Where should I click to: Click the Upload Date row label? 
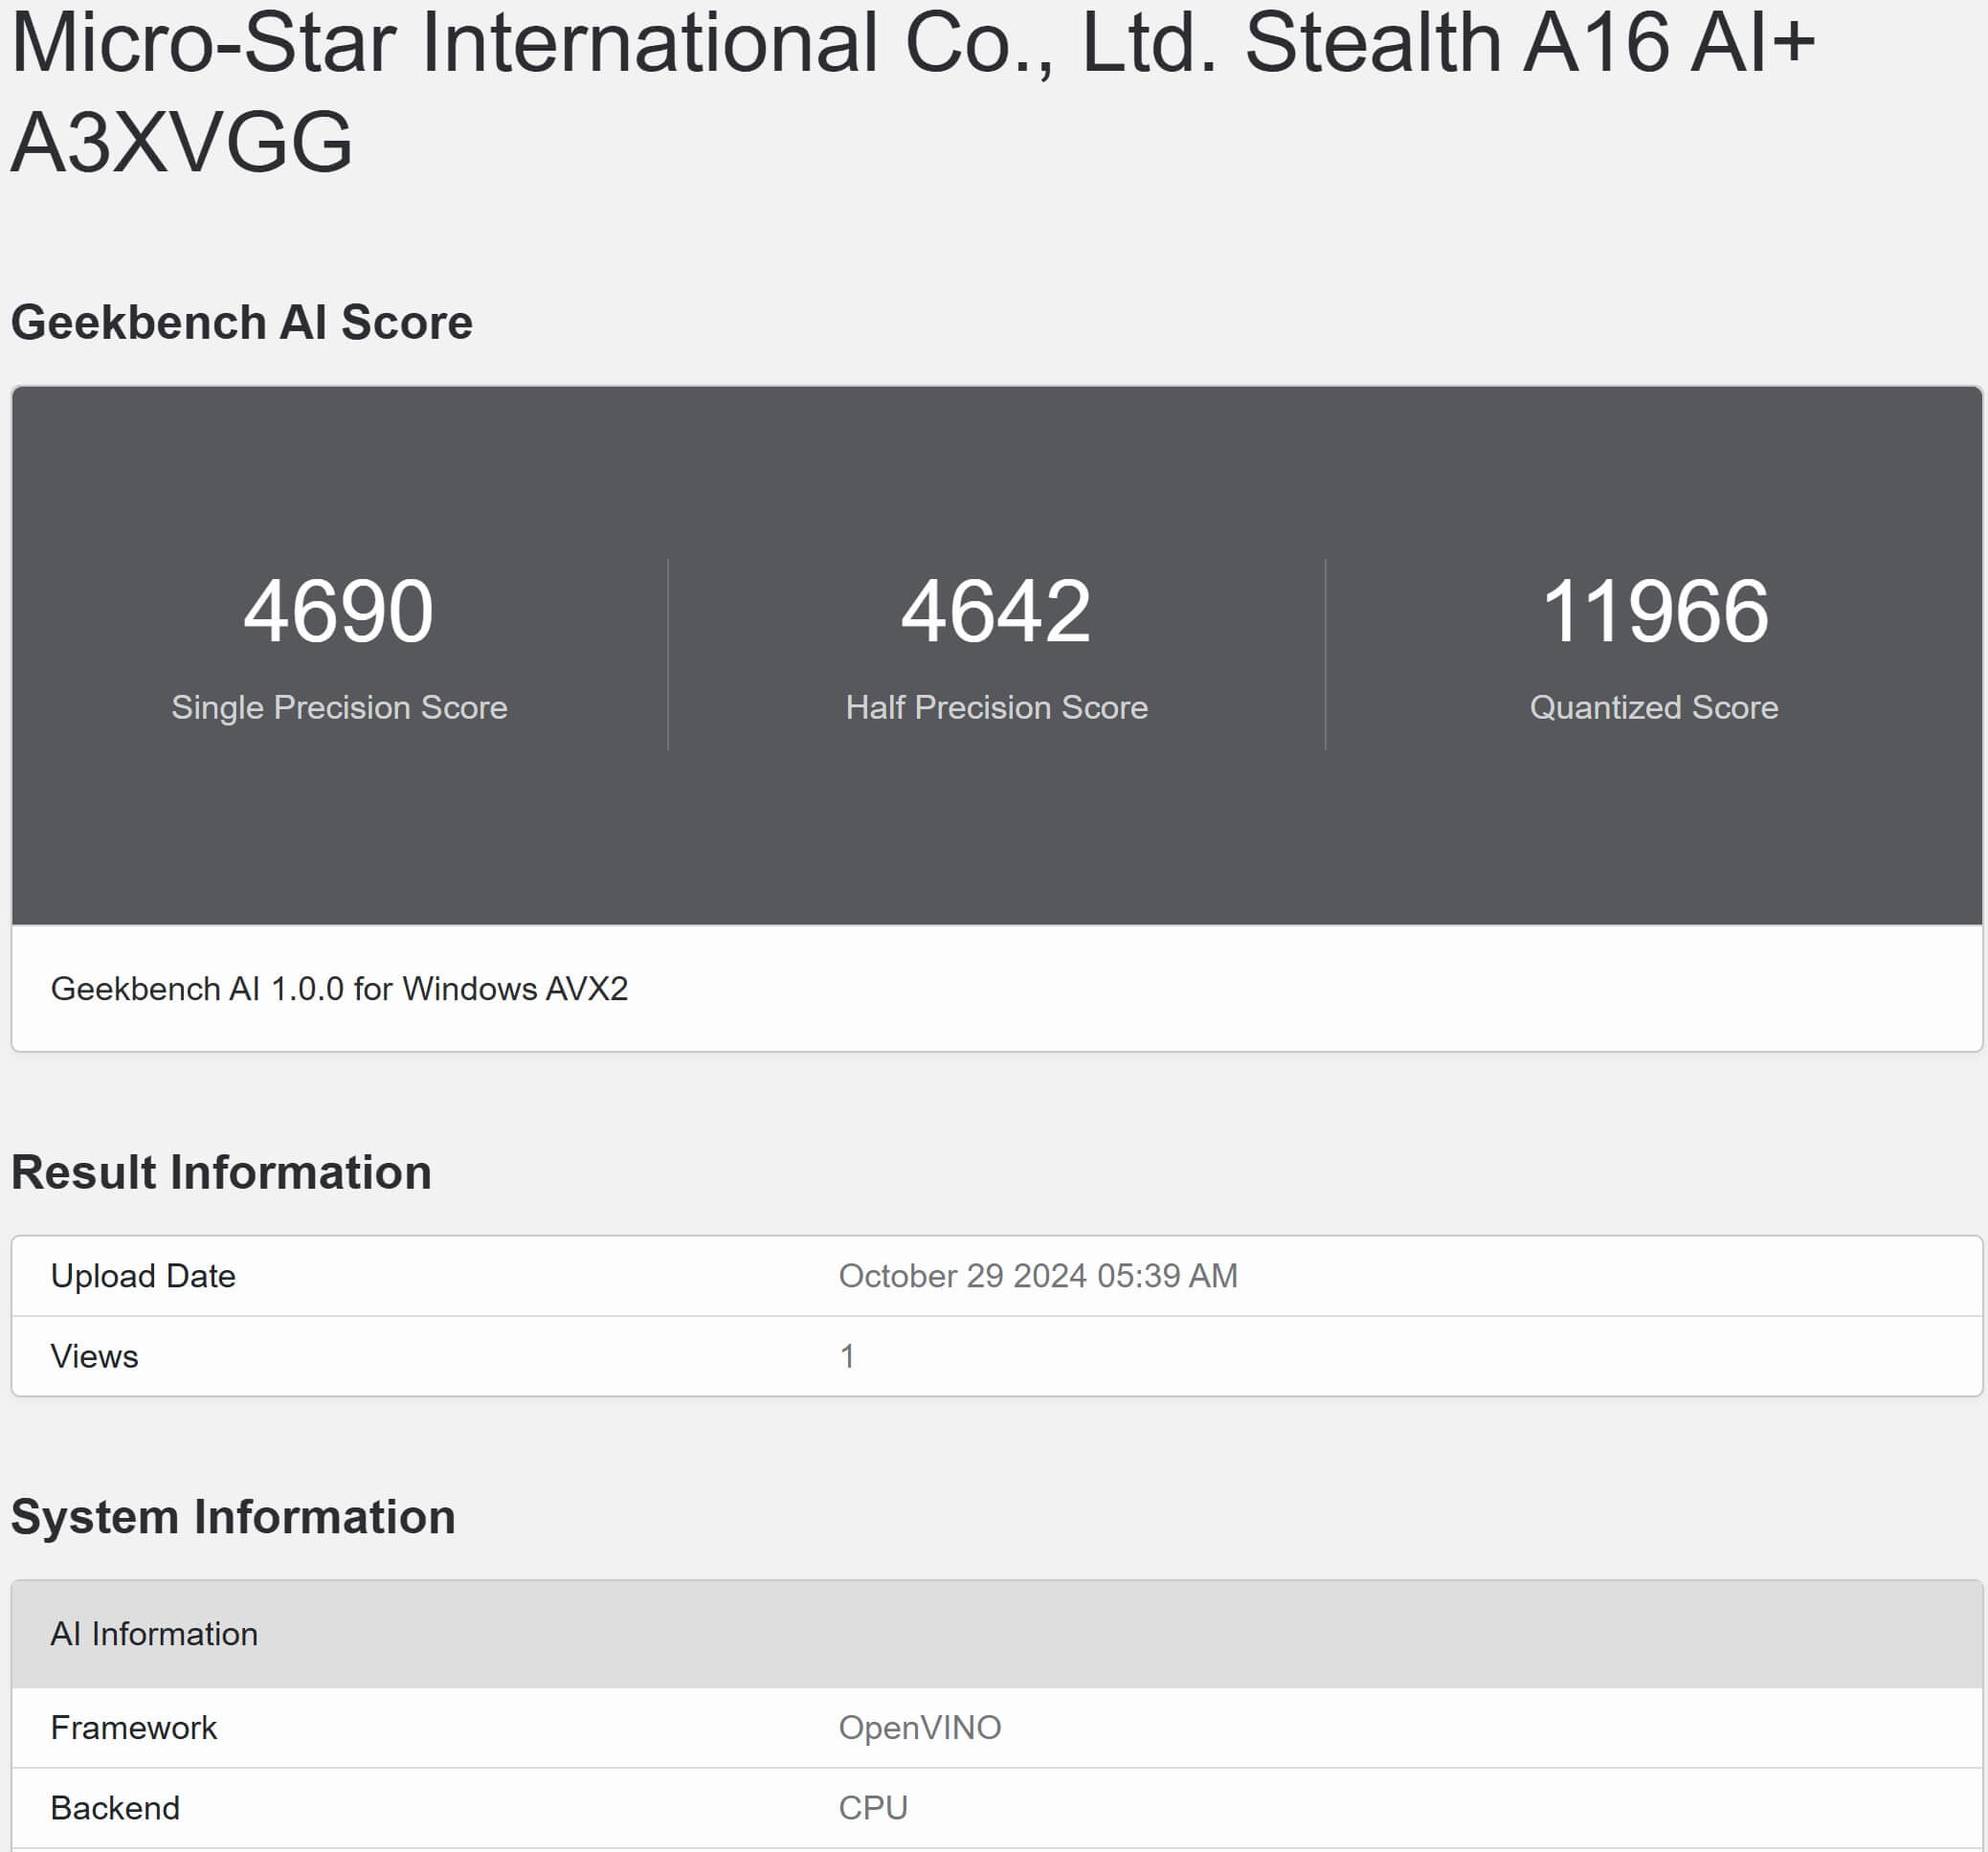(x=143, y=1276)
